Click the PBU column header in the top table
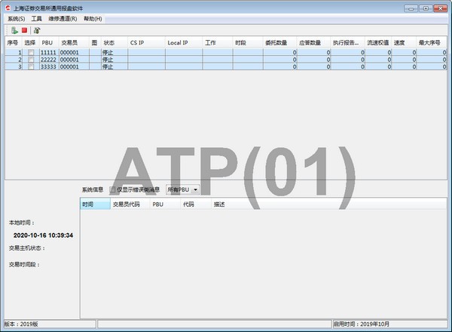Viewport: 452px width, 332px height. pyautogui.click(x=49, y=43)
